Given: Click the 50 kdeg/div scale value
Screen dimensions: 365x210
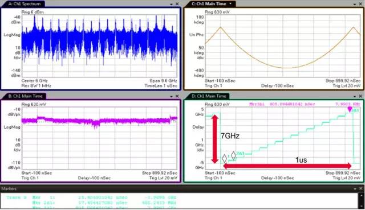Looking at the screenshot, I should [x=199, y=52].
